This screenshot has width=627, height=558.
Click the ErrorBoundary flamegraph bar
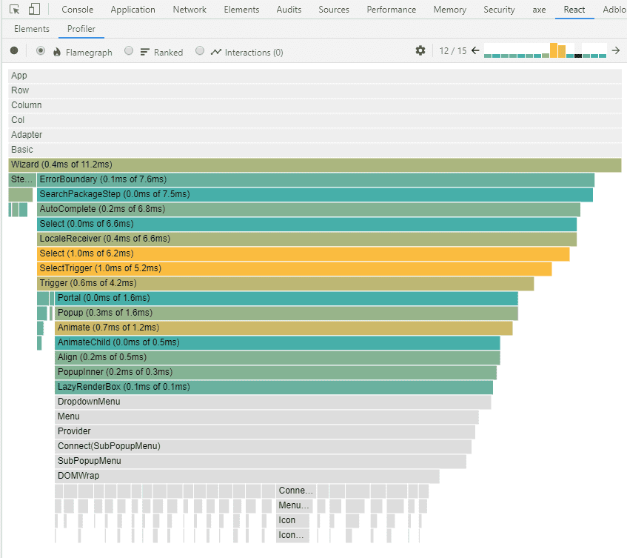tap(315, 179)
